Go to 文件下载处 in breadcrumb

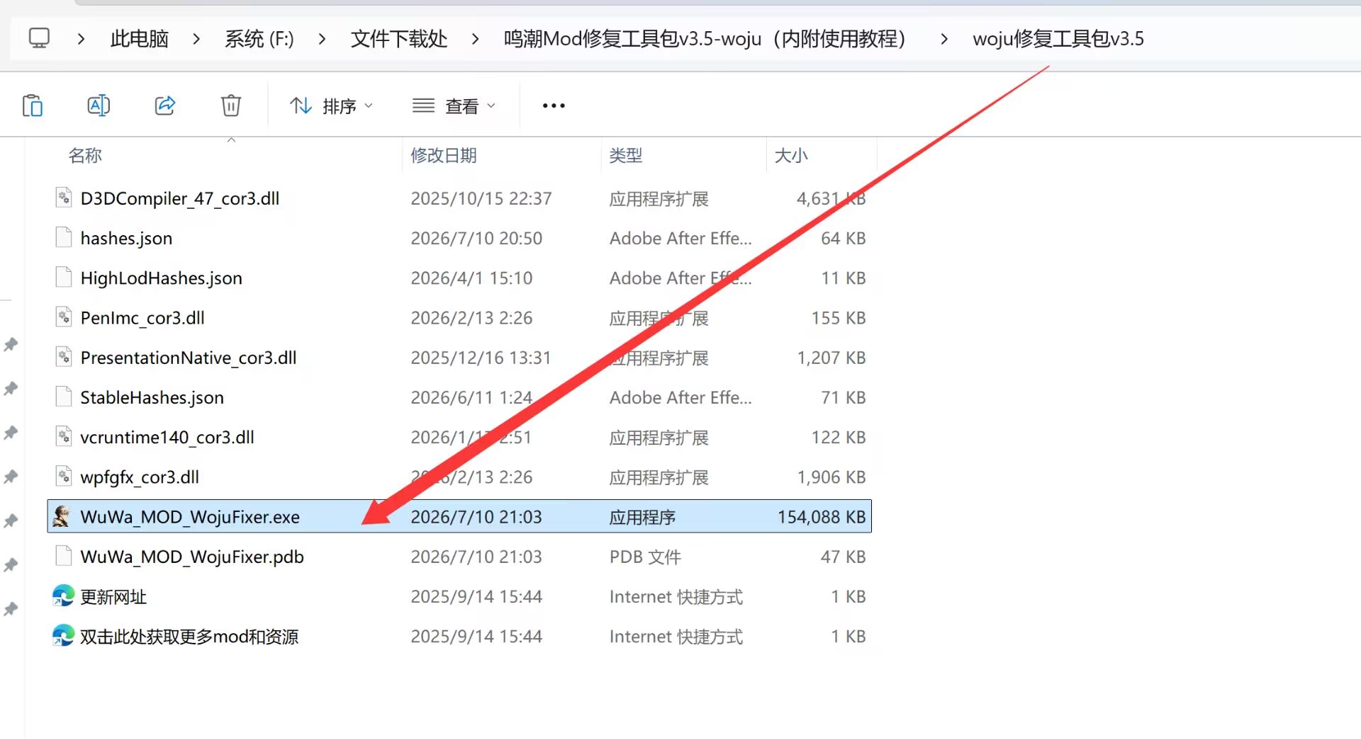pos(399,39)
